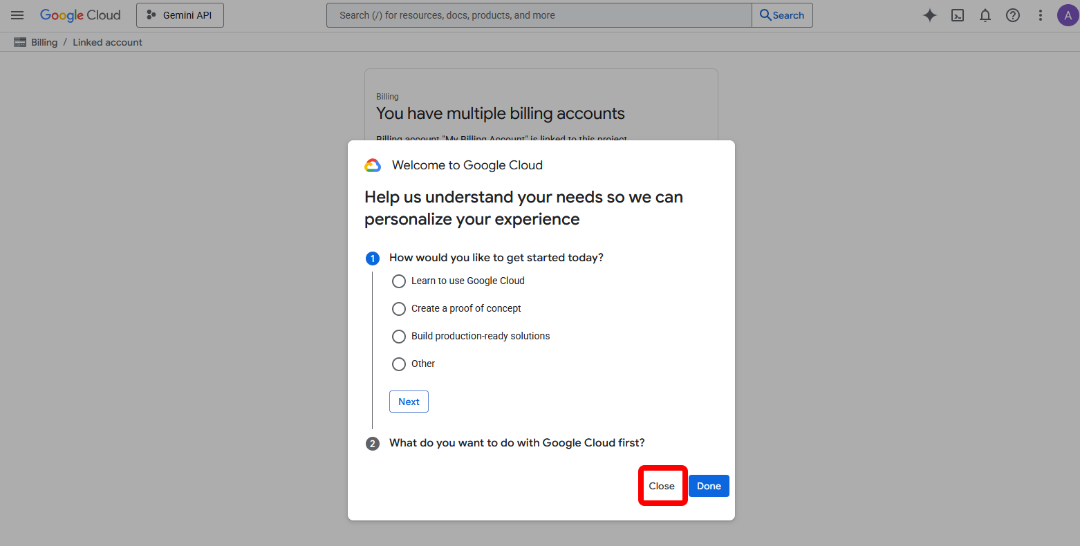Open the Gemini API project picker
The width and height of the screenshot is (1080, 546).
click(x=180, y=15)
